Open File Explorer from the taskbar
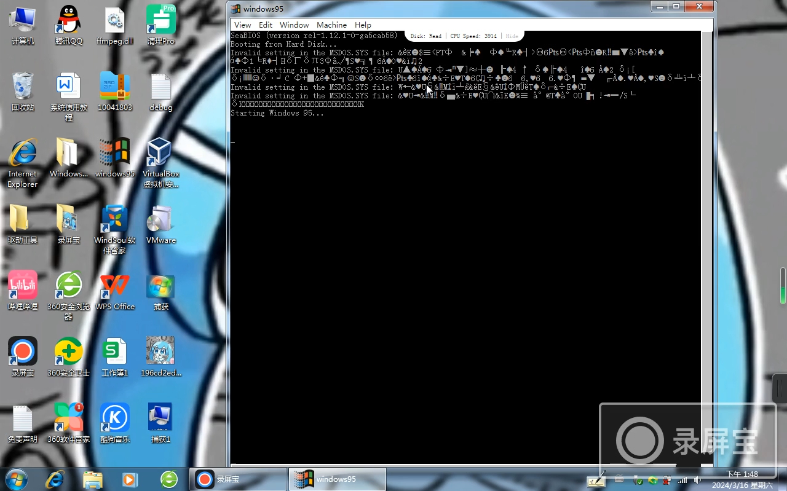 coord(93,479)
